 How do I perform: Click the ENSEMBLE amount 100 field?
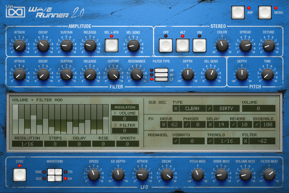pyautogui.click(x=268, y=125)
